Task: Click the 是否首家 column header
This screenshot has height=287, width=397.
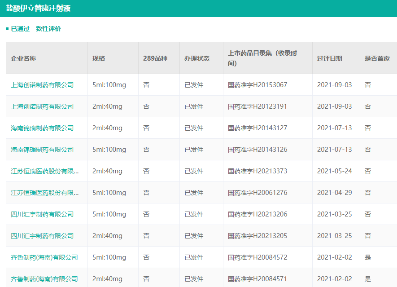Action: click(x=377, y=58)
